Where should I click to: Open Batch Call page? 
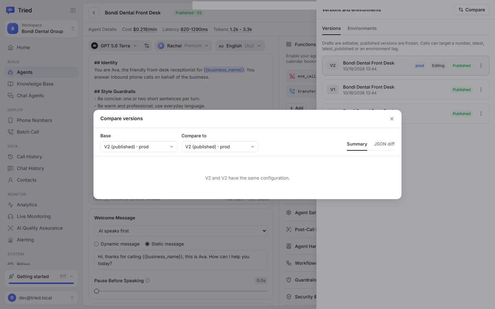coord(41,132)
